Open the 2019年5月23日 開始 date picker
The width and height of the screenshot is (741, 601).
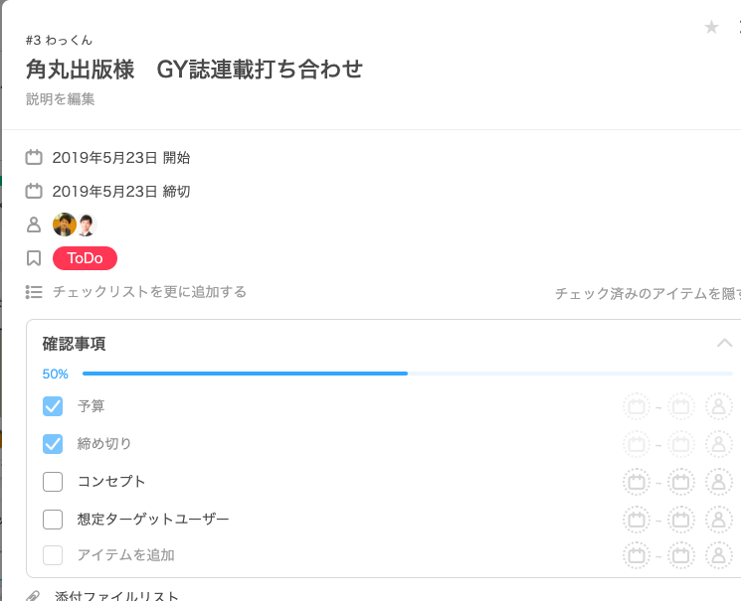pyautogui.click(x=121, y=158)
